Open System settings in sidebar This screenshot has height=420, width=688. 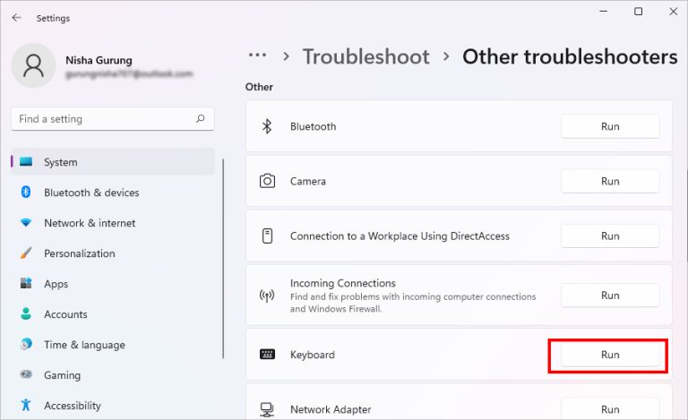click(60, 162)
